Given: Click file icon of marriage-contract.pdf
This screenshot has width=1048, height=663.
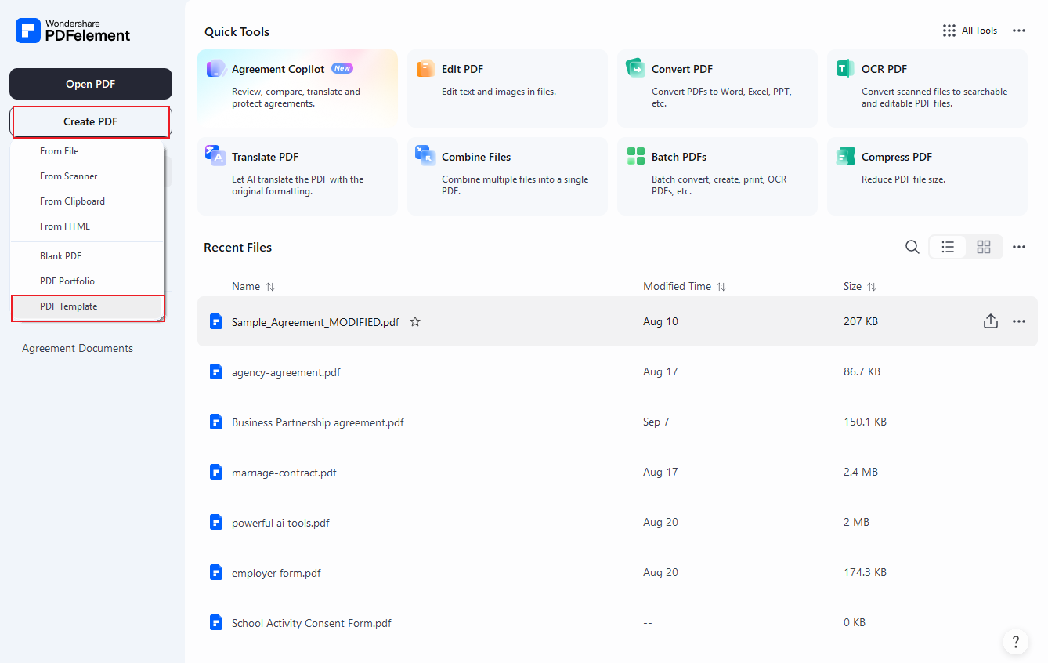Looking at the screenshot, I should (x=216, y=472).
